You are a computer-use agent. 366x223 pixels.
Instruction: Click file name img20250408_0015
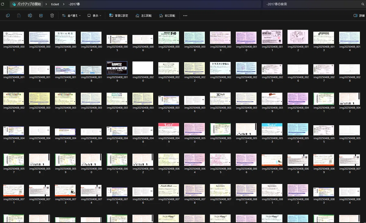pyautogui.click(x=13, y=79)
